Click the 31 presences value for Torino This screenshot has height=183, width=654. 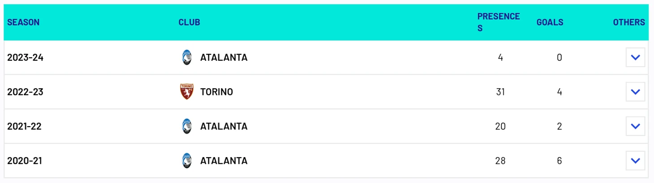pos(500,92)
